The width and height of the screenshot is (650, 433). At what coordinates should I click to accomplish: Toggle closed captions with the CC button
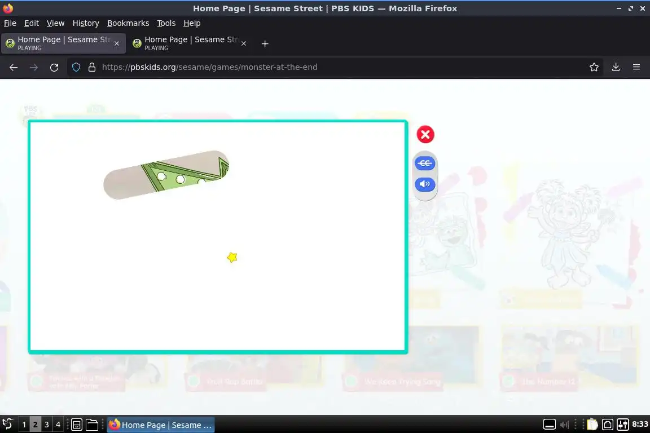point(424,164)
